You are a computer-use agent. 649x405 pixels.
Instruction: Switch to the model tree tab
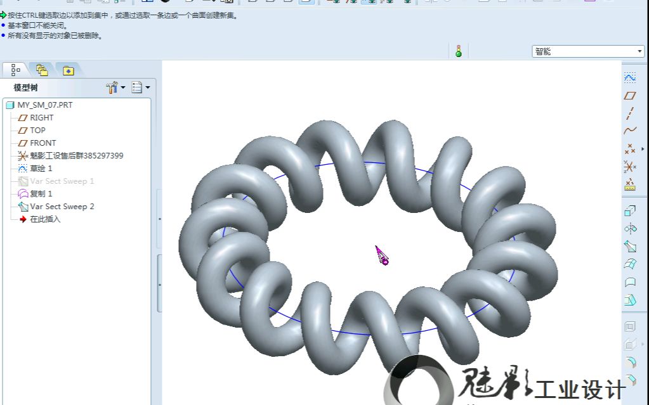pos(15,70)
